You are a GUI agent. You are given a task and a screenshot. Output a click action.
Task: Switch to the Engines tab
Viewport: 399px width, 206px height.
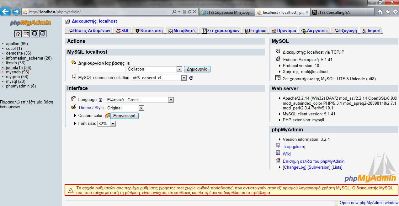click(255, 30)
